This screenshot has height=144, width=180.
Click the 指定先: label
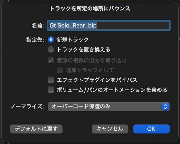(x=35, y=40)
